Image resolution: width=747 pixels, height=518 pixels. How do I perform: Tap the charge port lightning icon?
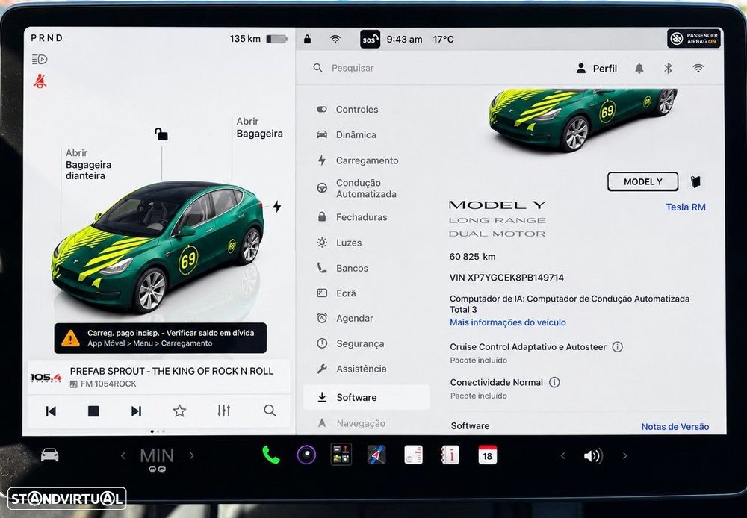[x=277, y=207]
